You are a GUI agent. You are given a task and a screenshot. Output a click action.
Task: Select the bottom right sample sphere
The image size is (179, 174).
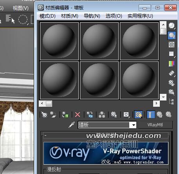click(139, 81)
